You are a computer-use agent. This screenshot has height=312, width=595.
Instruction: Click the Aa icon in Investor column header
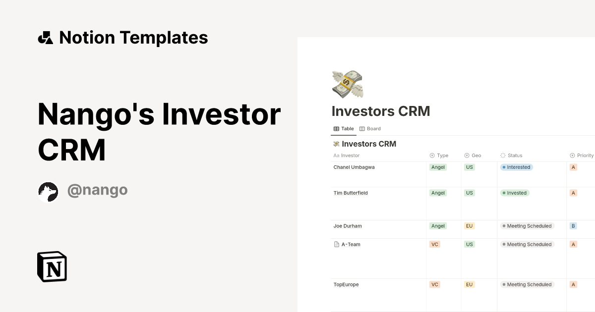pos(335,155)
